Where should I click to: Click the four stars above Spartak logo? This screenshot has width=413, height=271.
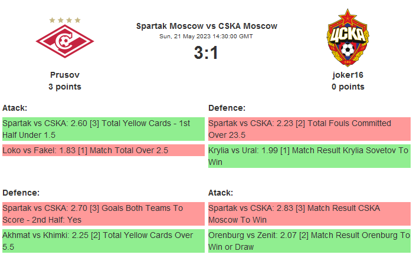click(x=65, y=20)
